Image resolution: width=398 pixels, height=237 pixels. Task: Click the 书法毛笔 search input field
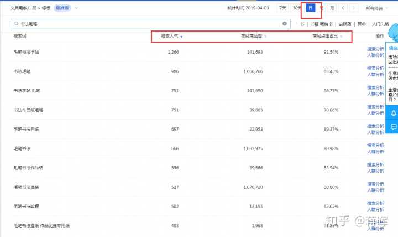[149, 24]
